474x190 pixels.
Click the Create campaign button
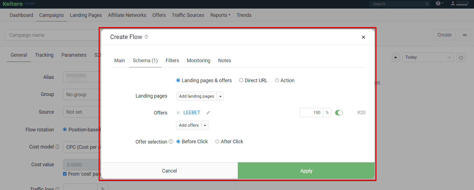coord(444,35)
